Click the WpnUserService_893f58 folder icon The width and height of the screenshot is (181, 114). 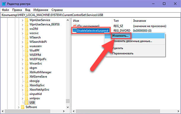pos(26,24)
